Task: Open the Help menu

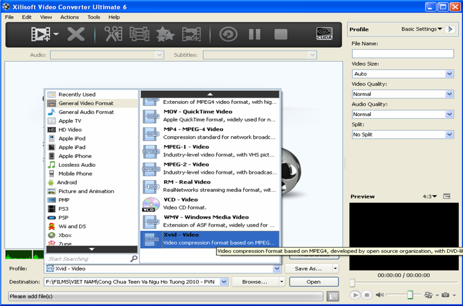Action: tap(114, 17)
